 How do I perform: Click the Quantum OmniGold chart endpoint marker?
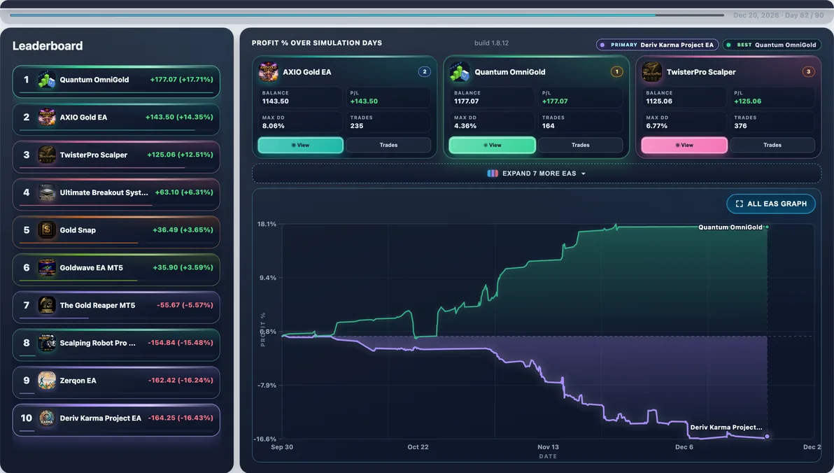(766, 227)
